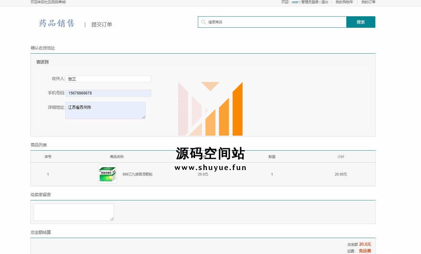The width and height of the screenshot is (421, 254).
Task: Click the 详细地址 textarea resize handle
Action: click(x=144, y=117)
